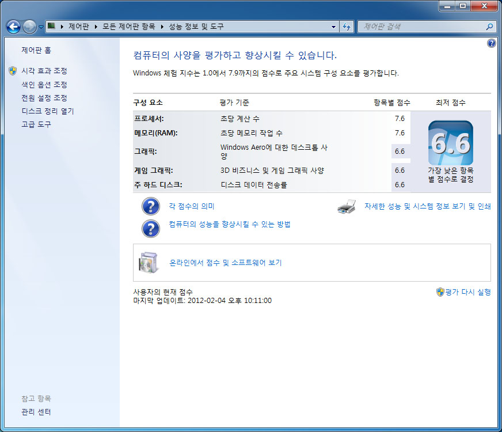Expand the arrow after 제어판 breadcrumb

pyautogui.click(x=96, y=26)
